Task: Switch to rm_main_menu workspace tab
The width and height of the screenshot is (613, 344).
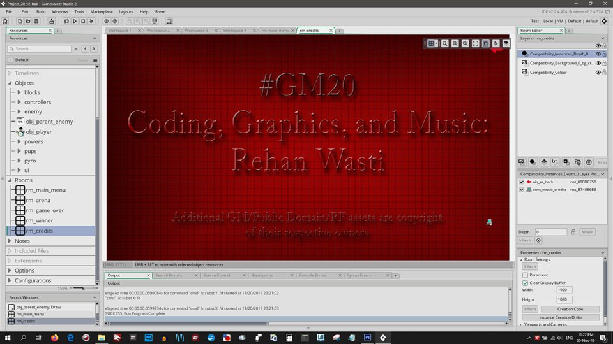Action: [x=275, y=30]
